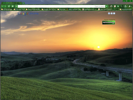Open Nasty Leg Break Video bookmark

[74, 9]
